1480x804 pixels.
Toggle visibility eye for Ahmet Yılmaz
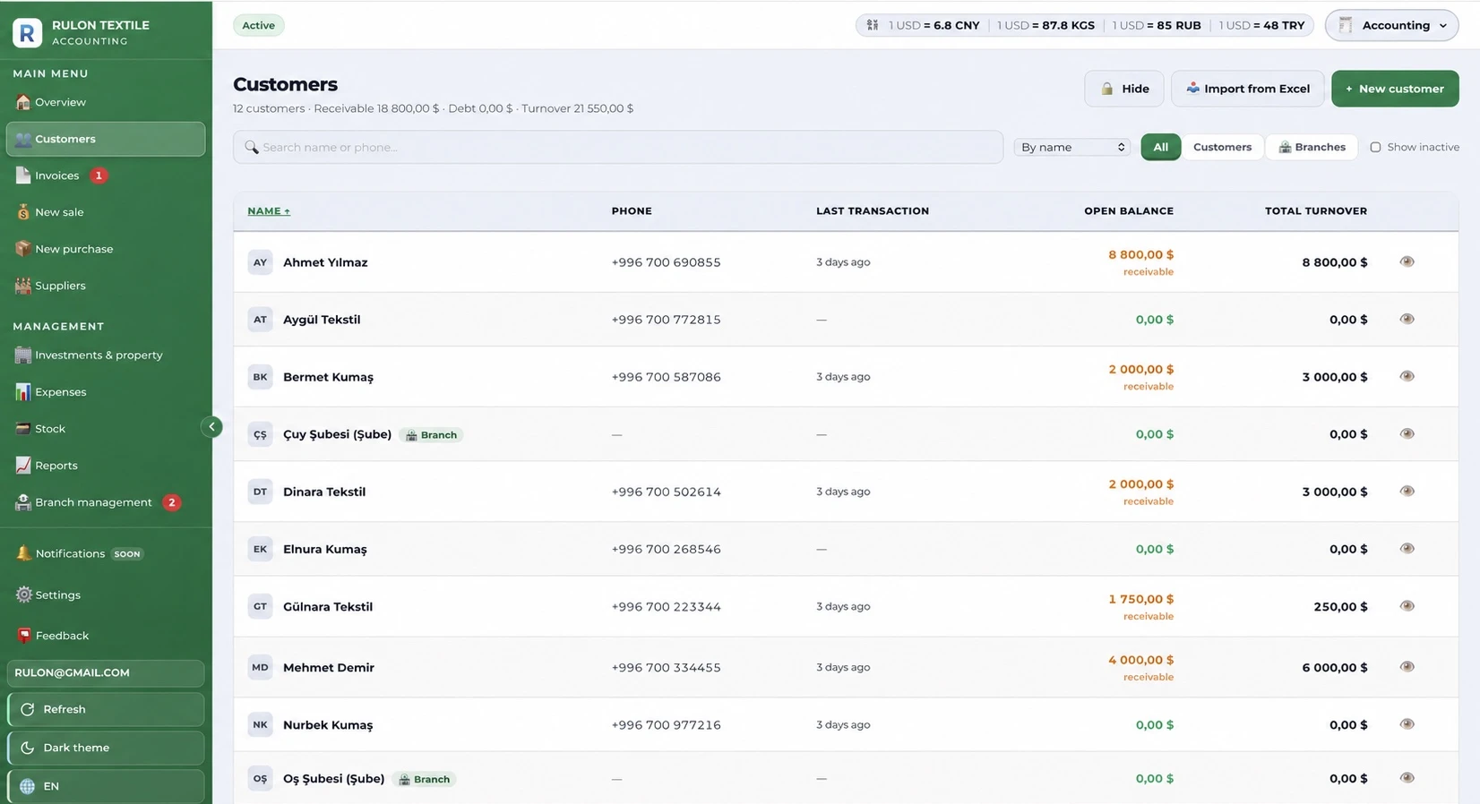coord(1407,262)
